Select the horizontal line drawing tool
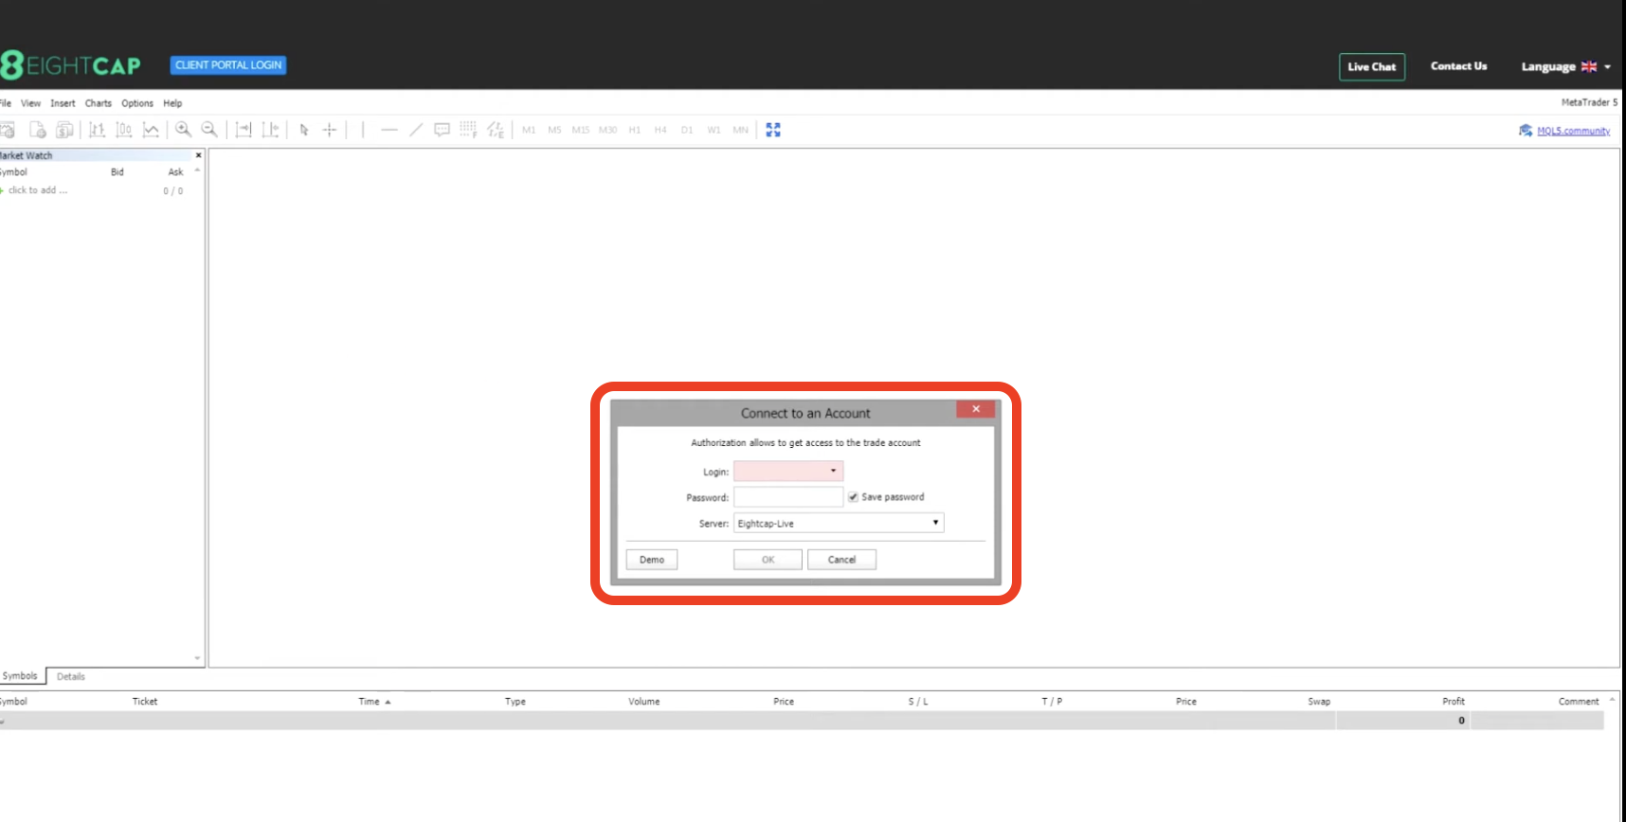The image size is (1626, 822). [x=388, y=130]
